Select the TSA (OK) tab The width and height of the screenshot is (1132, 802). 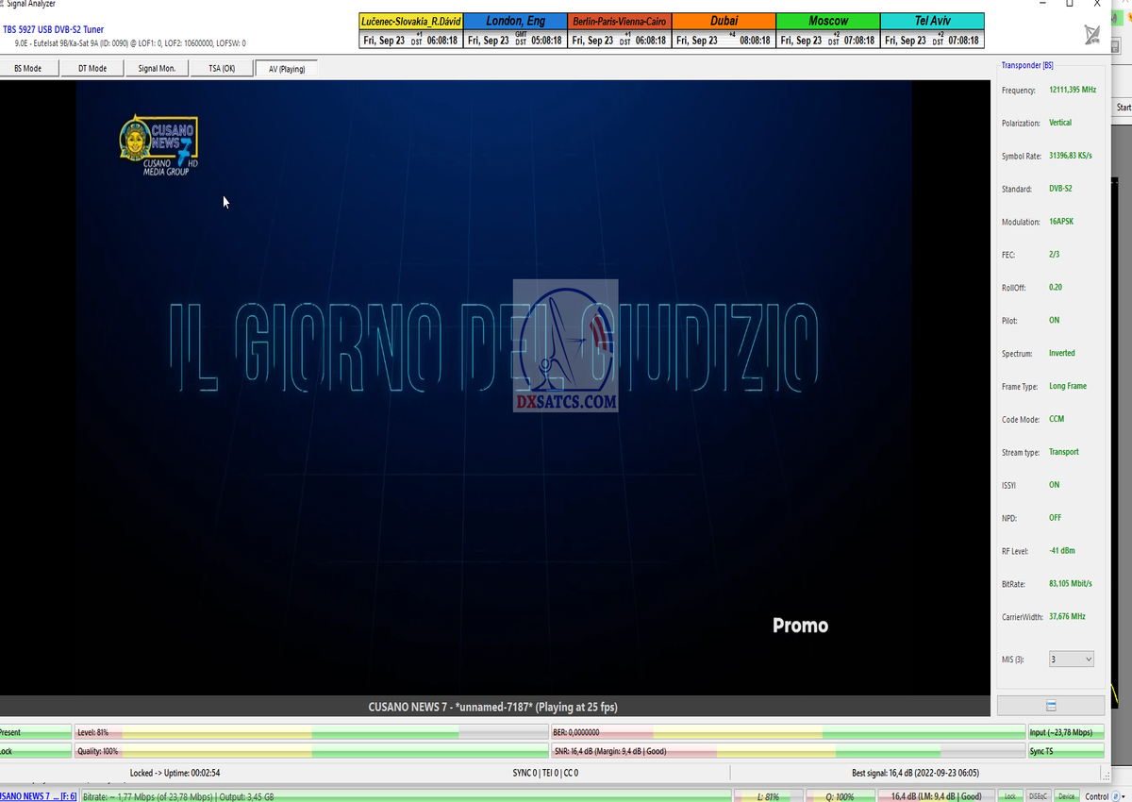point(222,68)
